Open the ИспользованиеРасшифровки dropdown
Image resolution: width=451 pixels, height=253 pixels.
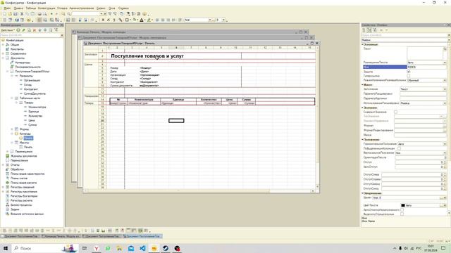pyautogui.click(x=445, y=103)
